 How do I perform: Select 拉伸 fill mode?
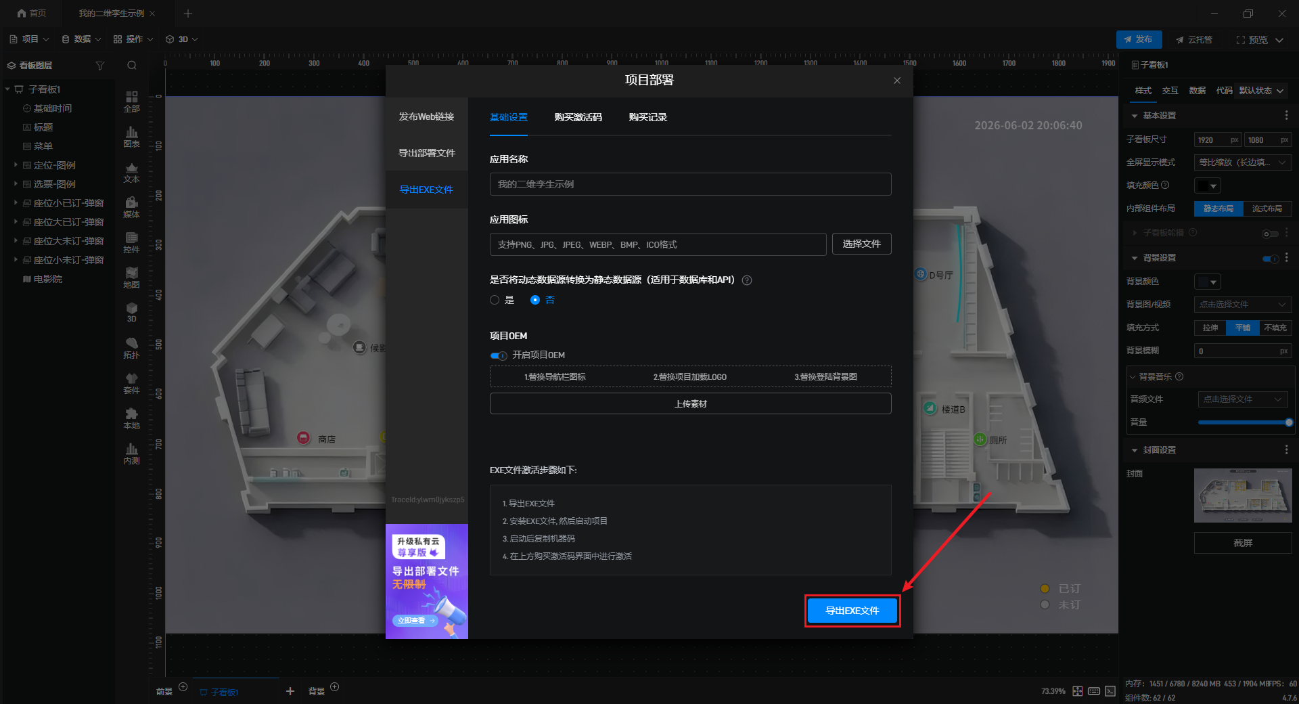click(1210, 328)
